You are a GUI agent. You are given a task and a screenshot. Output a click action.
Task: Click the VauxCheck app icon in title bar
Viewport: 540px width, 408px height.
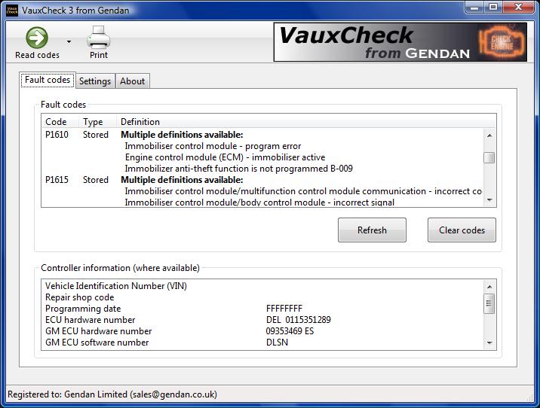(x=12, y=10)
